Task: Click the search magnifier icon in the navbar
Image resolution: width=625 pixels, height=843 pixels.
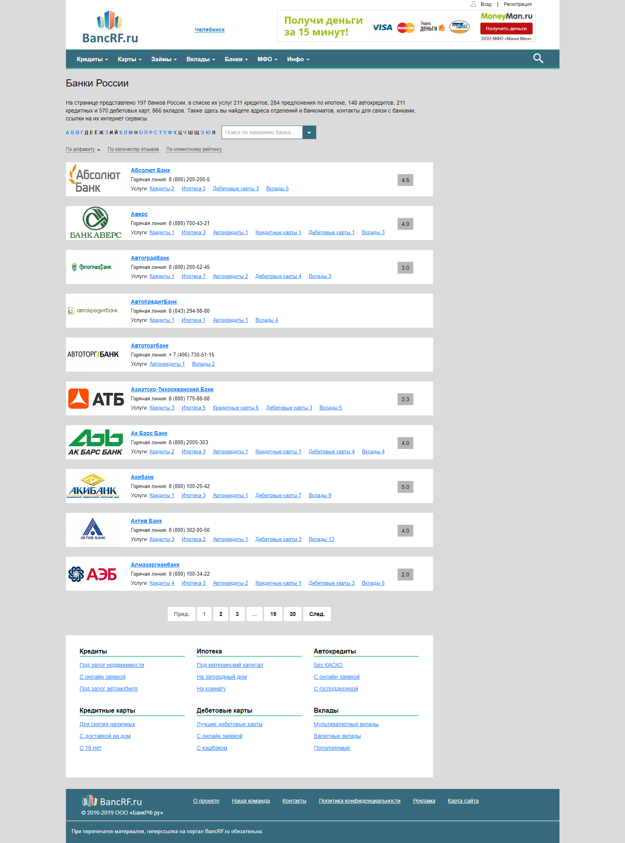Action: pyautogui.click(x=538, y=58)
